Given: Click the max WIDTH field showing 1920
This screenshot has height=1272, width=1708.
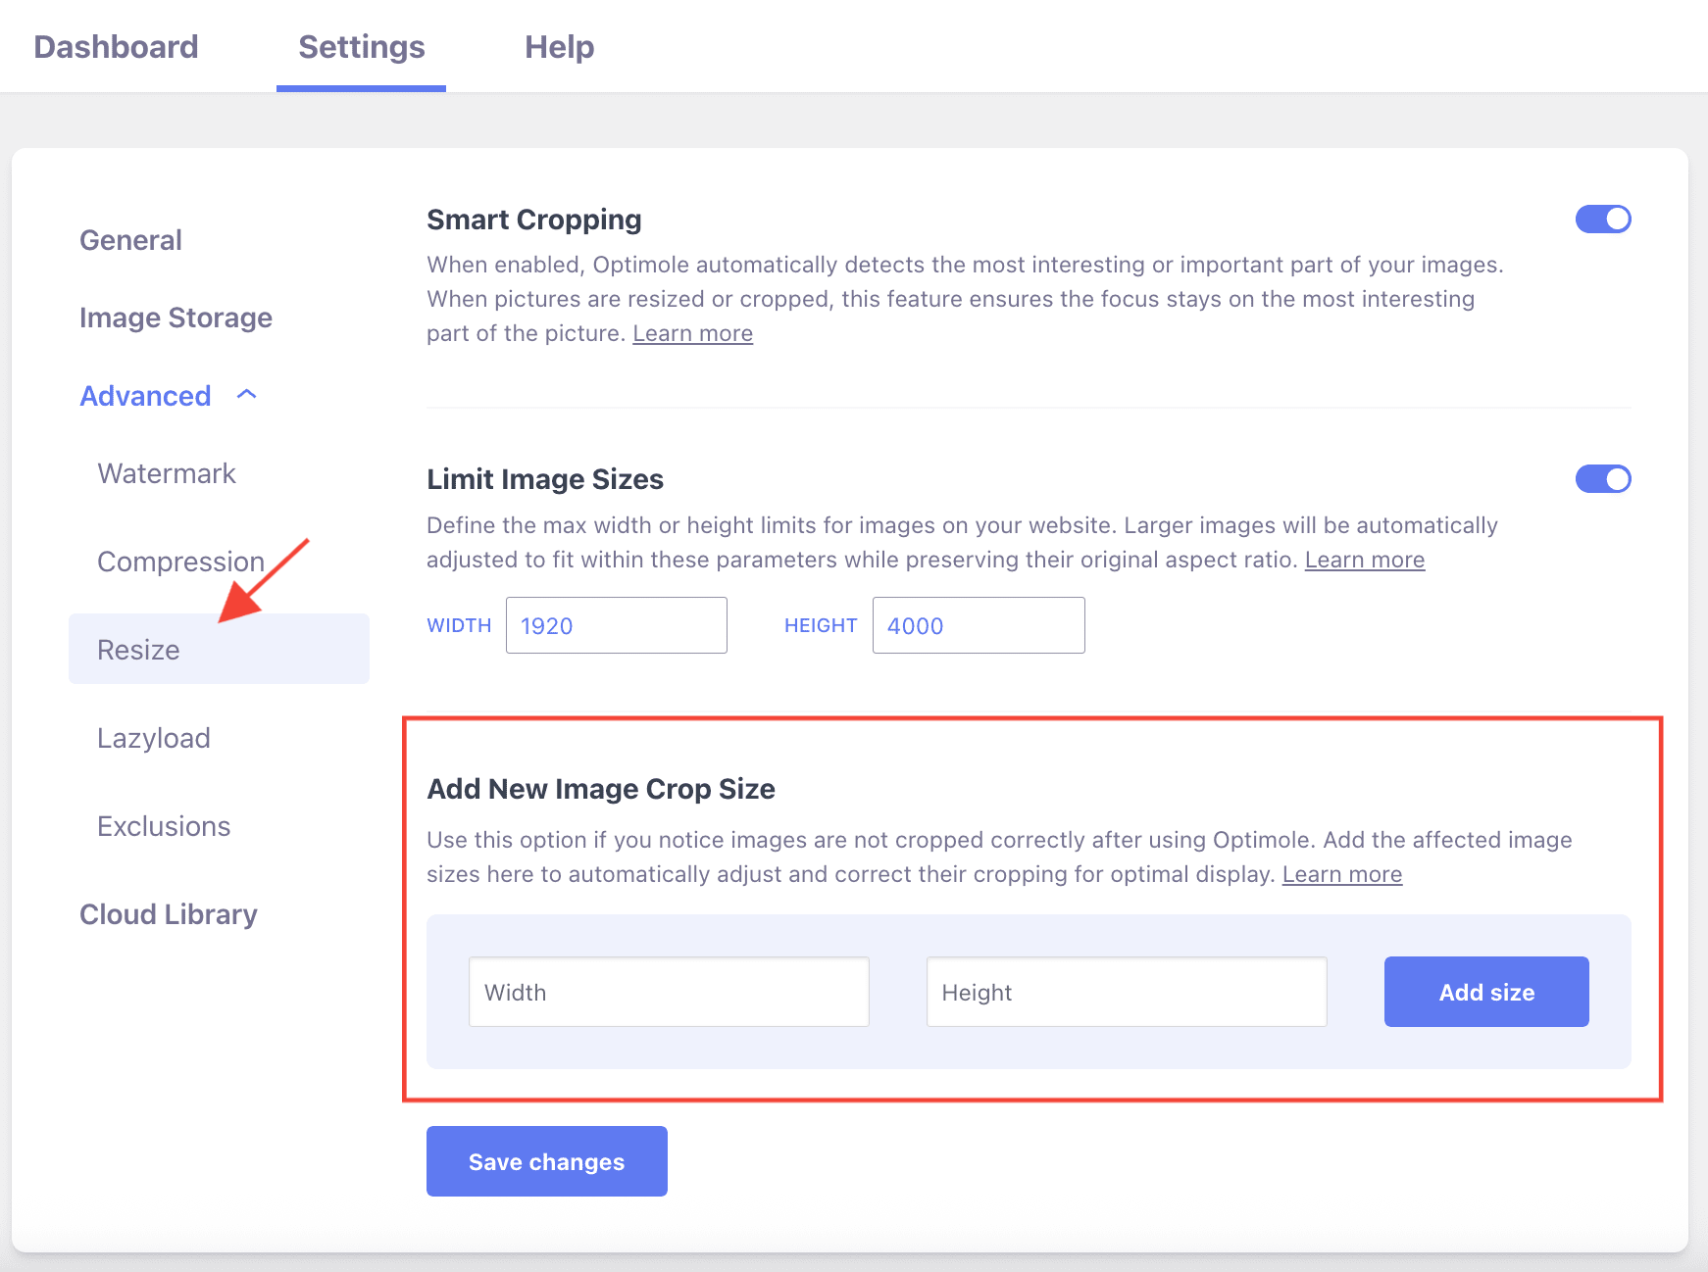Looking at the screenshot, I should click(616, 625).
